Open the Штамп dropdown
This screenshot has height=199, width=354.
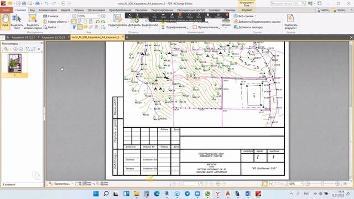(x=226, y=24)
